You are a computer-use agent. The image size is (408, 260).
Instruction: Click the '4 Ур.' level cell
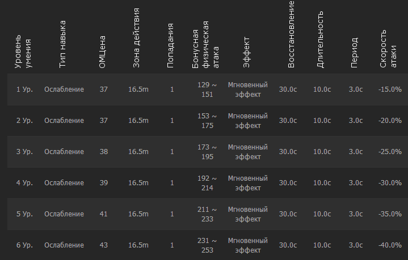click(24, 183)
